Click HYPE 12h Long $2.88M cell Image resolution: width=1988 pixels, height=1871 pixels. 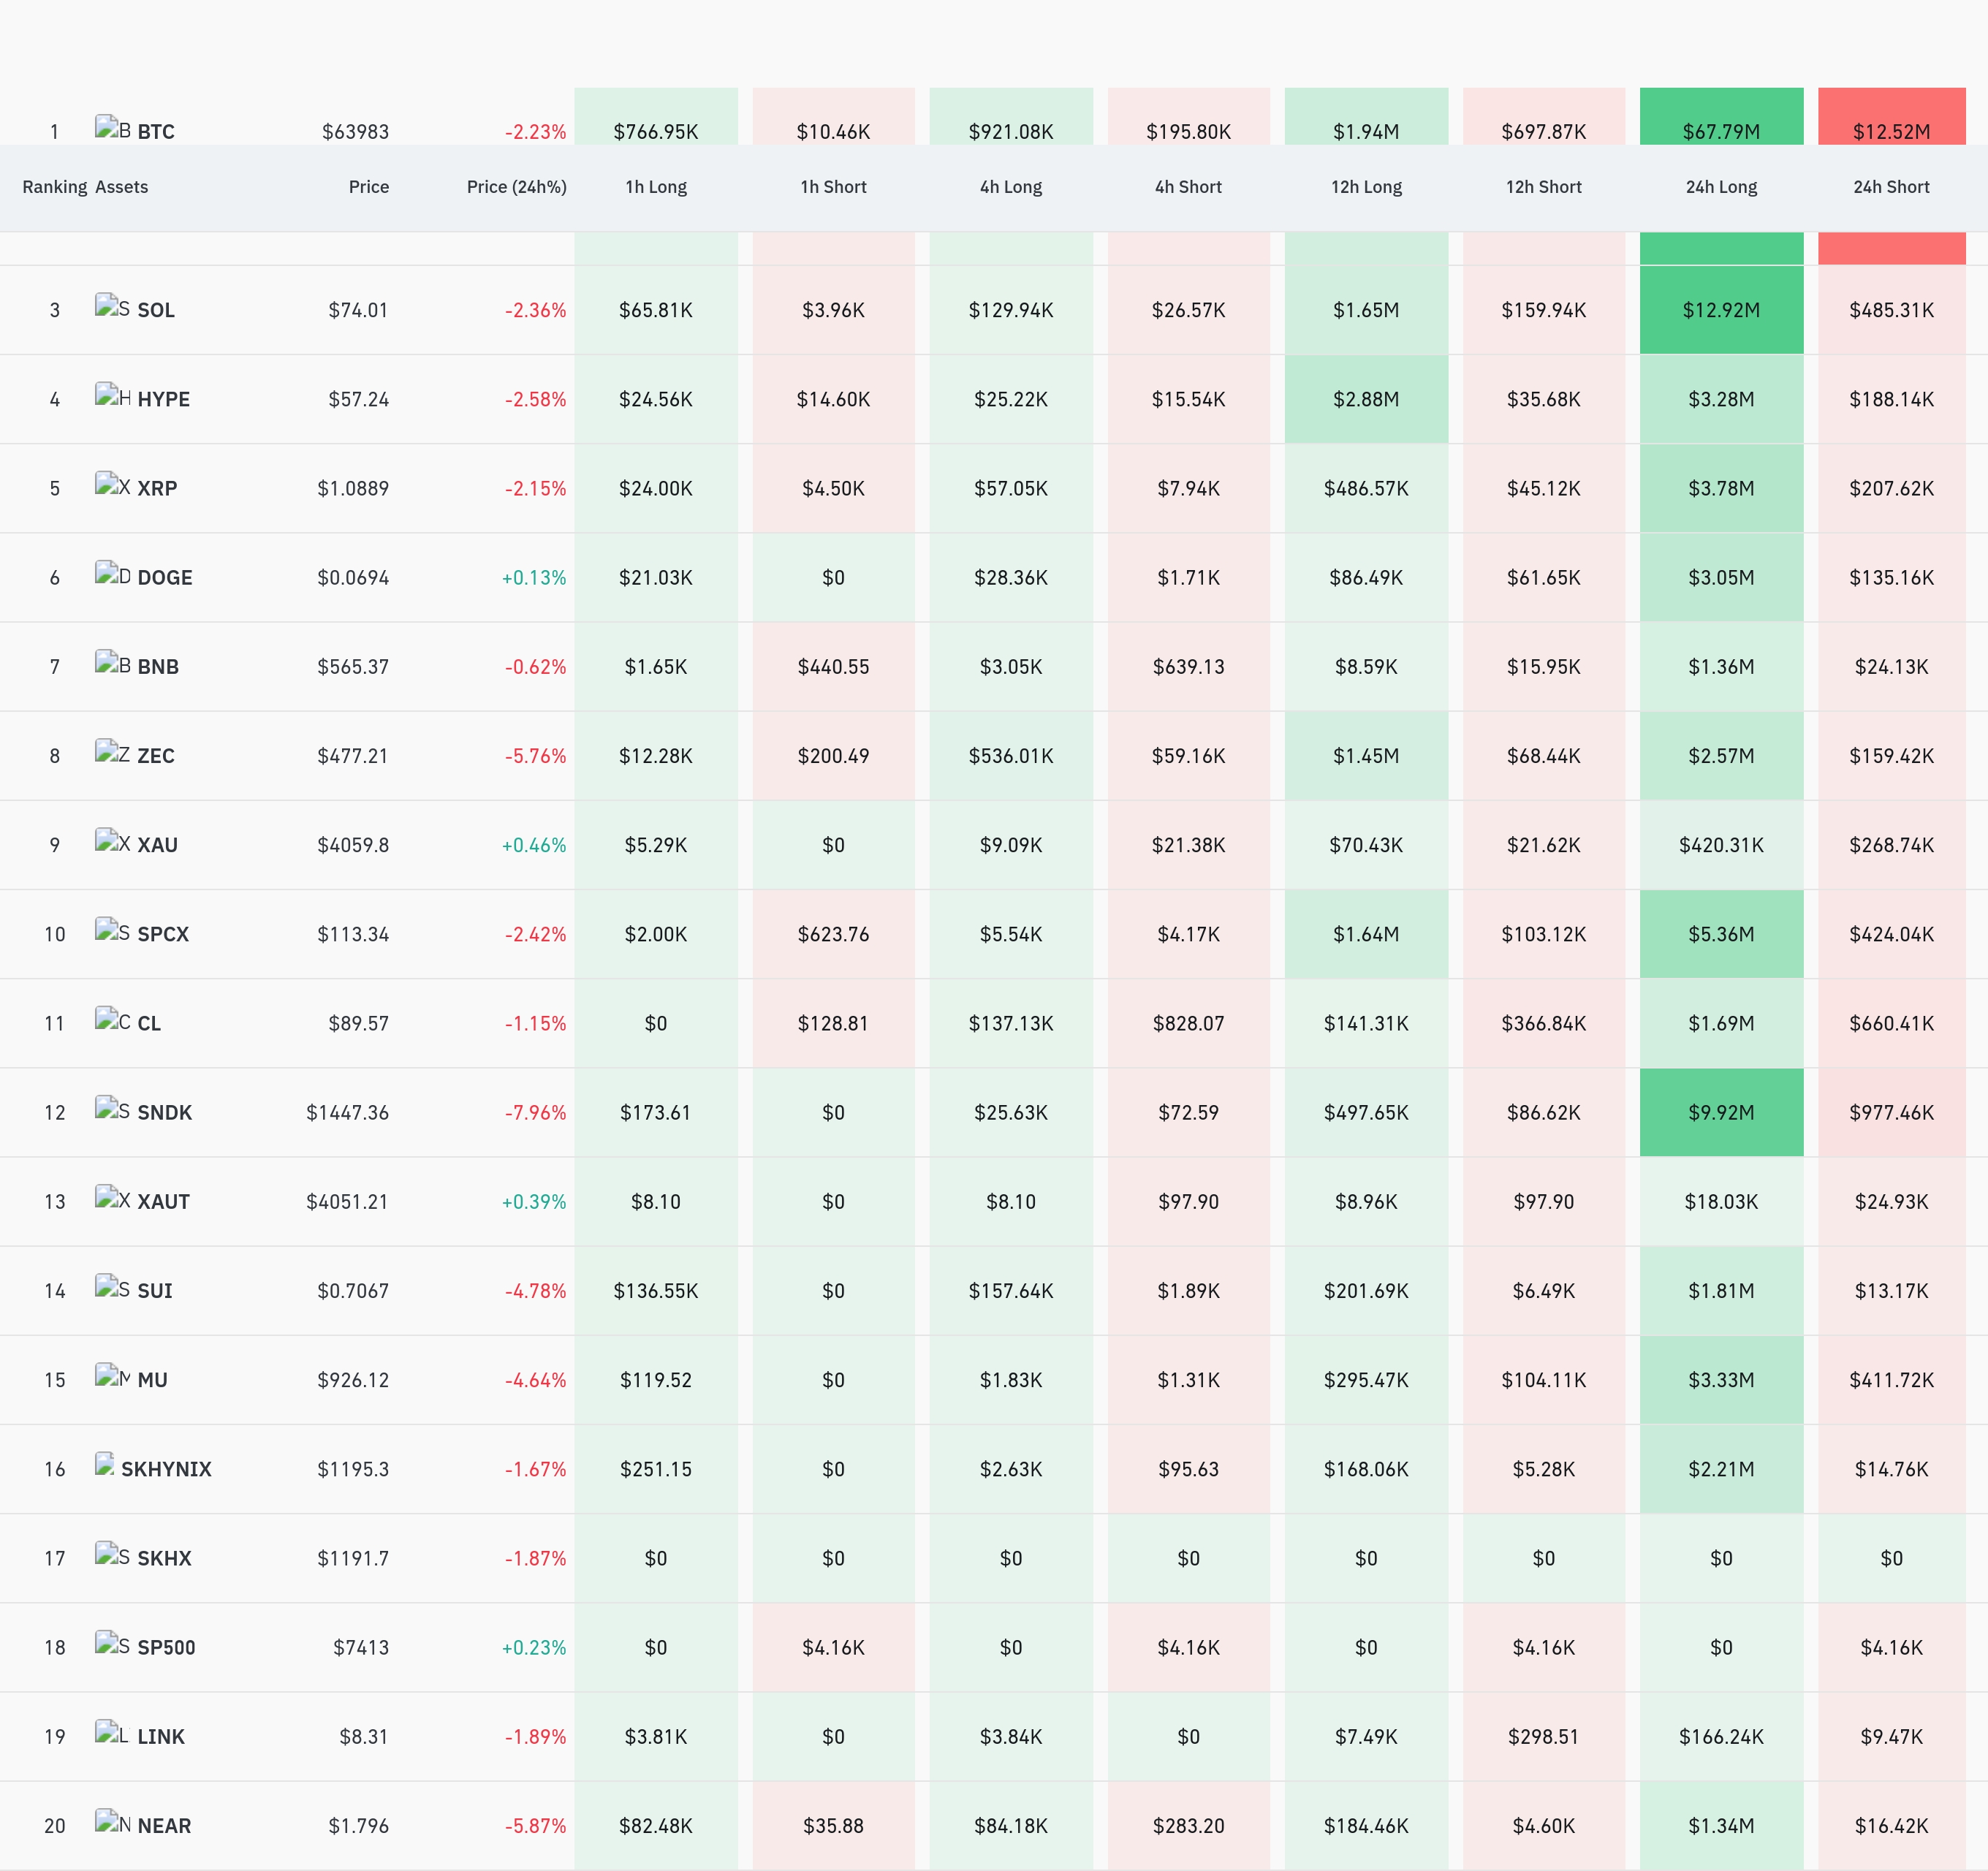(1366, 399)
